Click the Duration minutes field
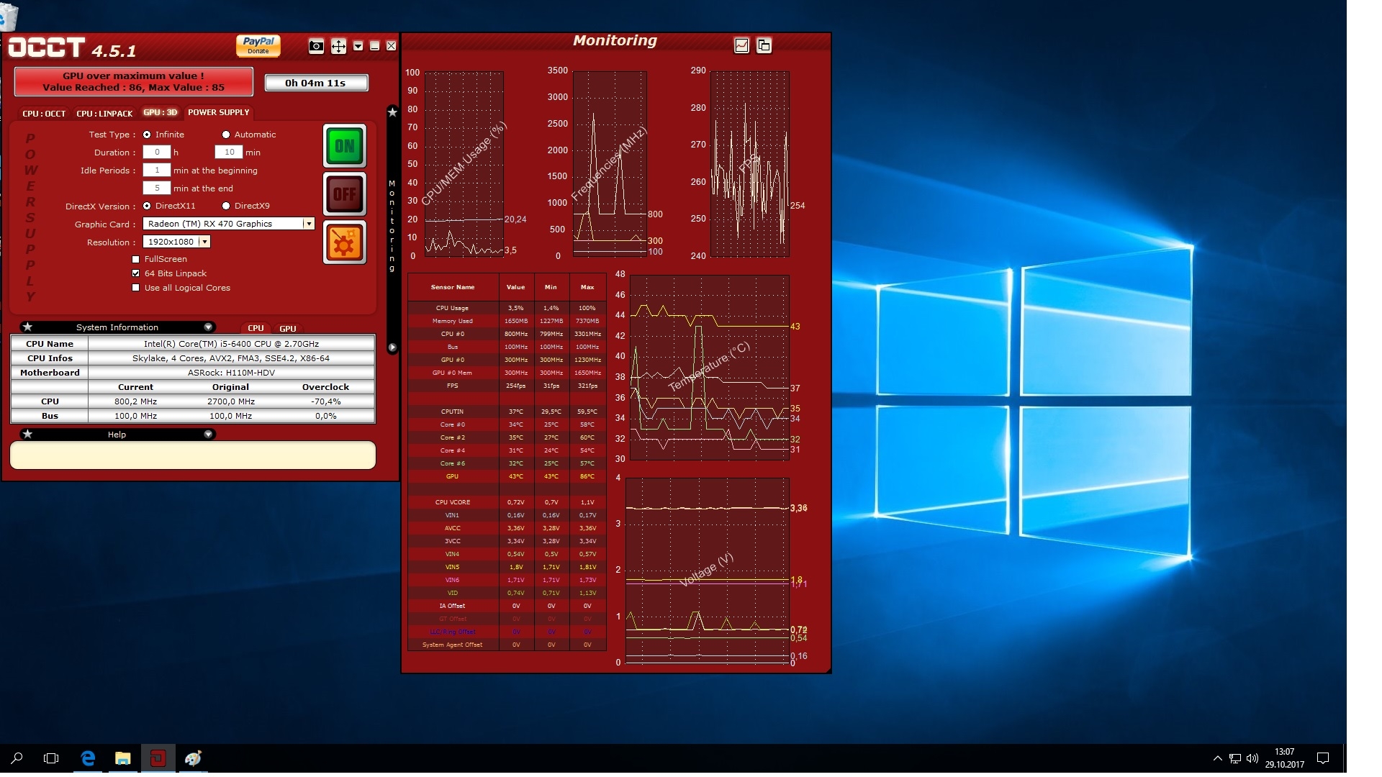The width and height of the screenshot is (1382, 777). (x=229, y=152)
